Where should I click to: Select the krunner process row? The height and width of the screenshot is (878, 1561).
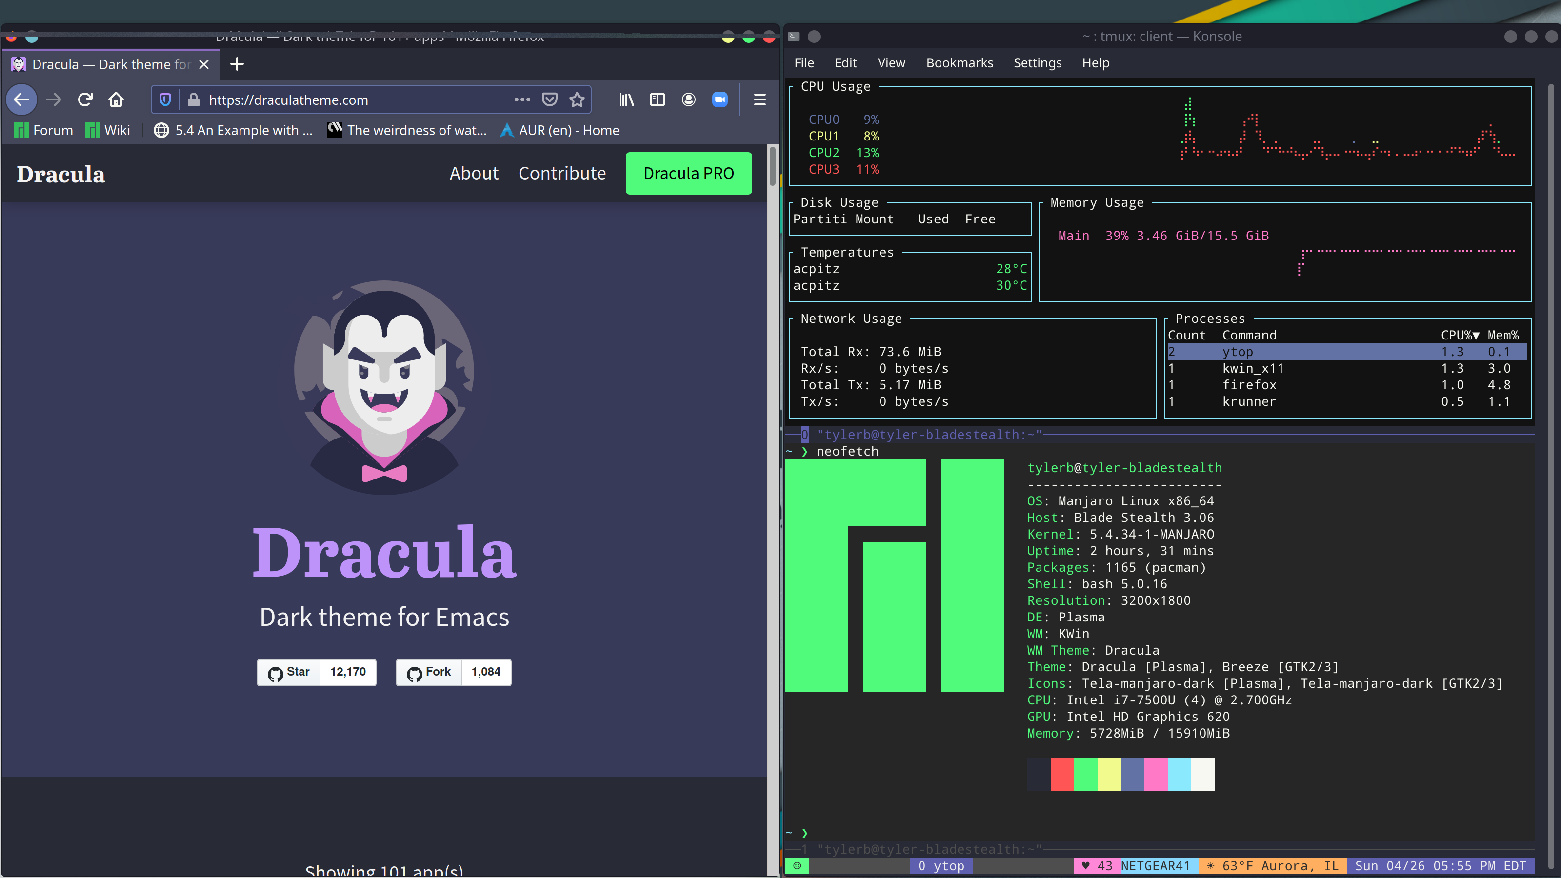point(1346,401)
